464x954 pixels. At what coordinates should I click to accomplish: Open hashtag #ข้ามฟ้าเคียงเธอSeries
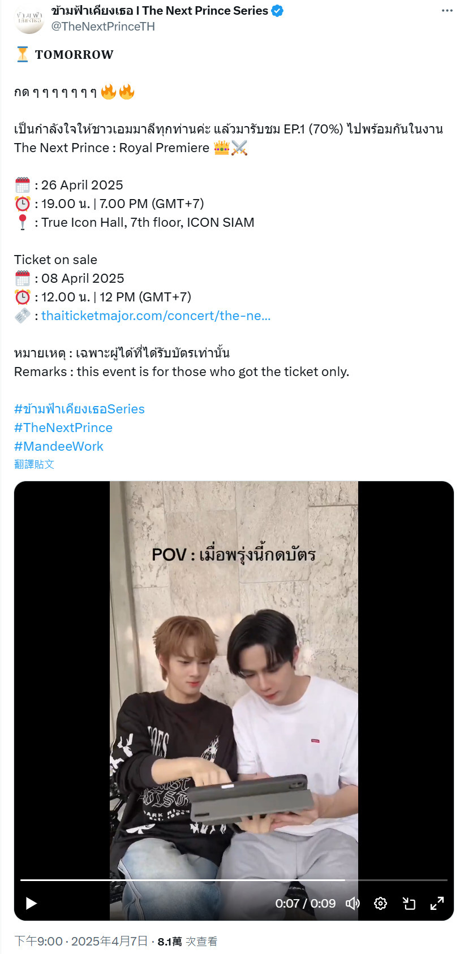(79, 409)
